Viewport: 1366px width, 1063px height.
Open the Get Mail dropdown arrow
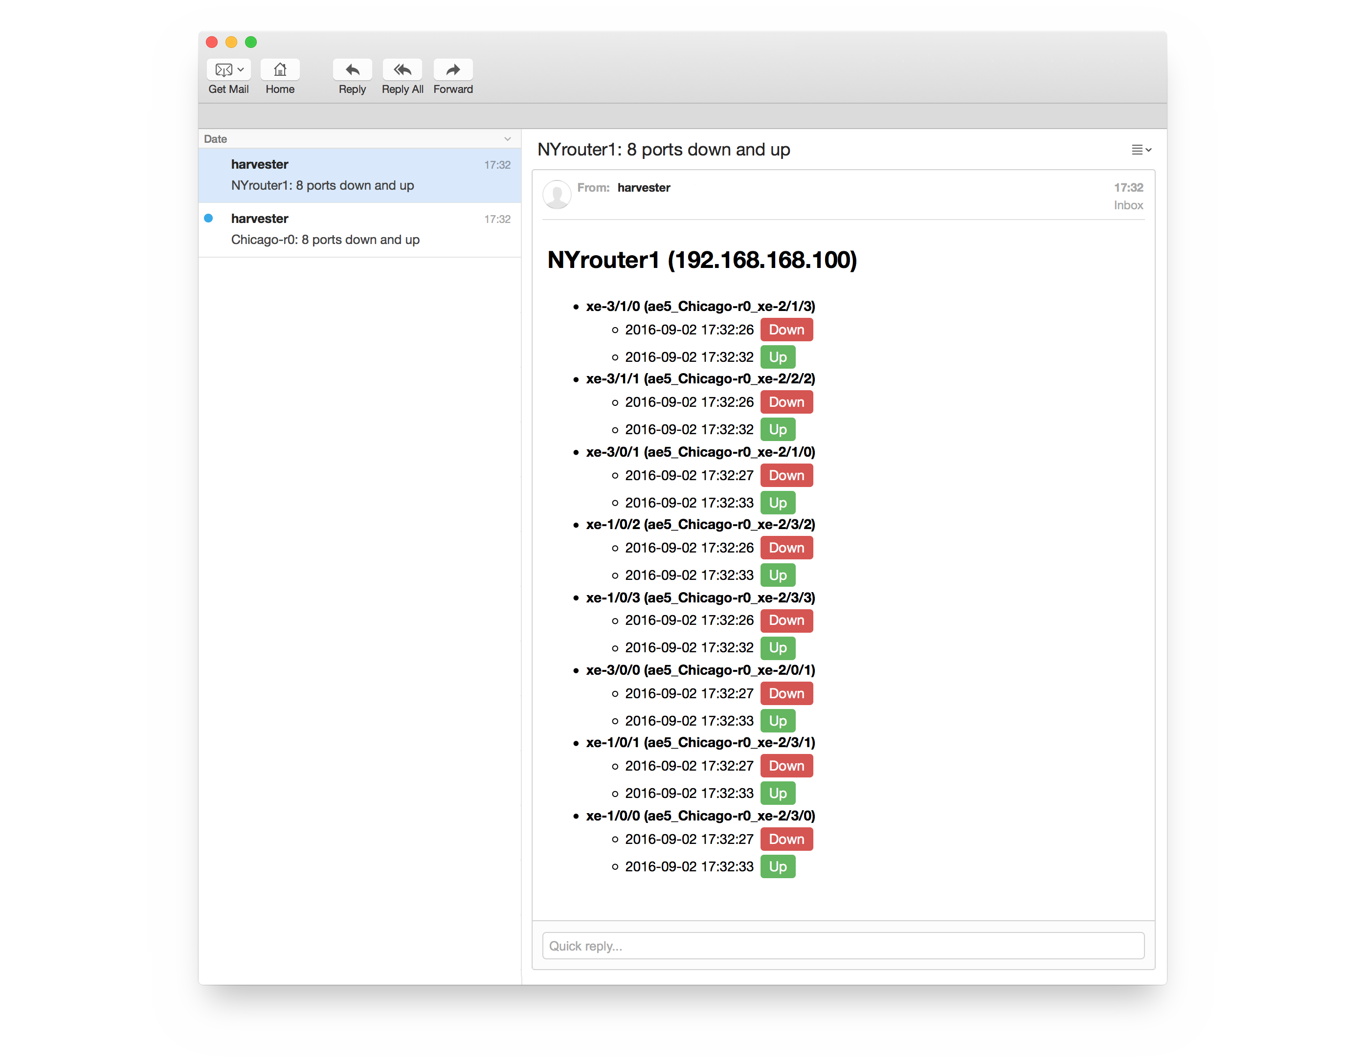tap(241, 69)
